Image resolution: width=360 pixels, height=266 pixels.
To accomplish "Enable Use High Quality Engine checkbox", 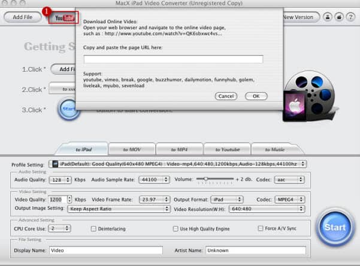I will pyautogui.click(x=176, y=229).
